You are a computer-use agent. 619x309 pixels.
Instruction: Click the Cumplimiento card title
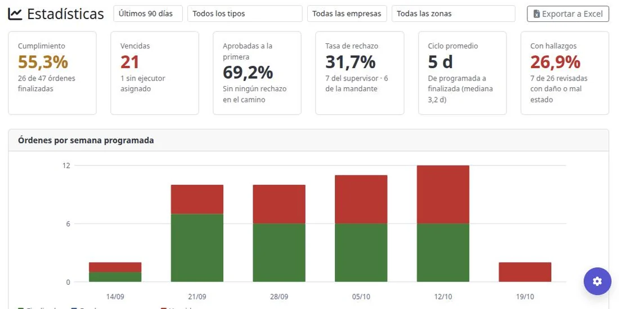click(x=42, y=46)
